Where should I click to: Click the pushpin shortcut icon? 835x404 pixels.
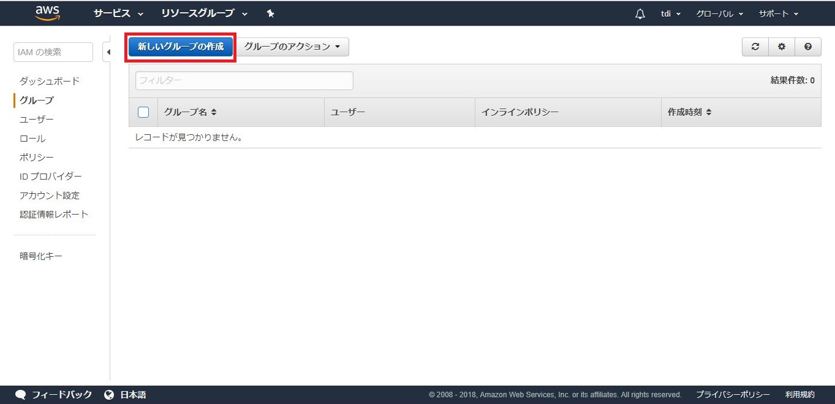point(271,13)
